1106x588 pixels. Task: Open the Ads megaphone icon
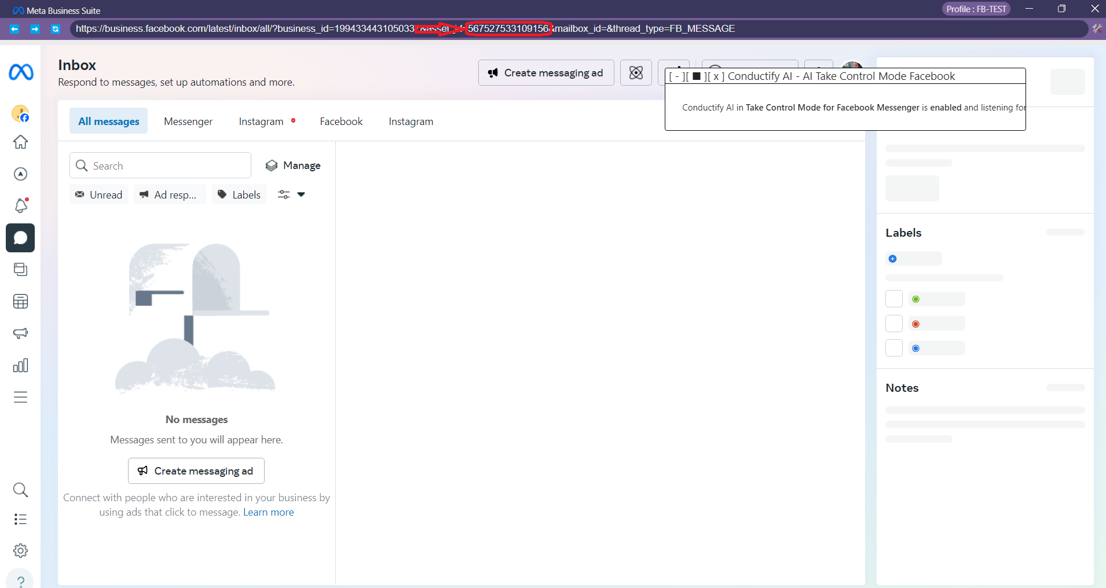20,333
